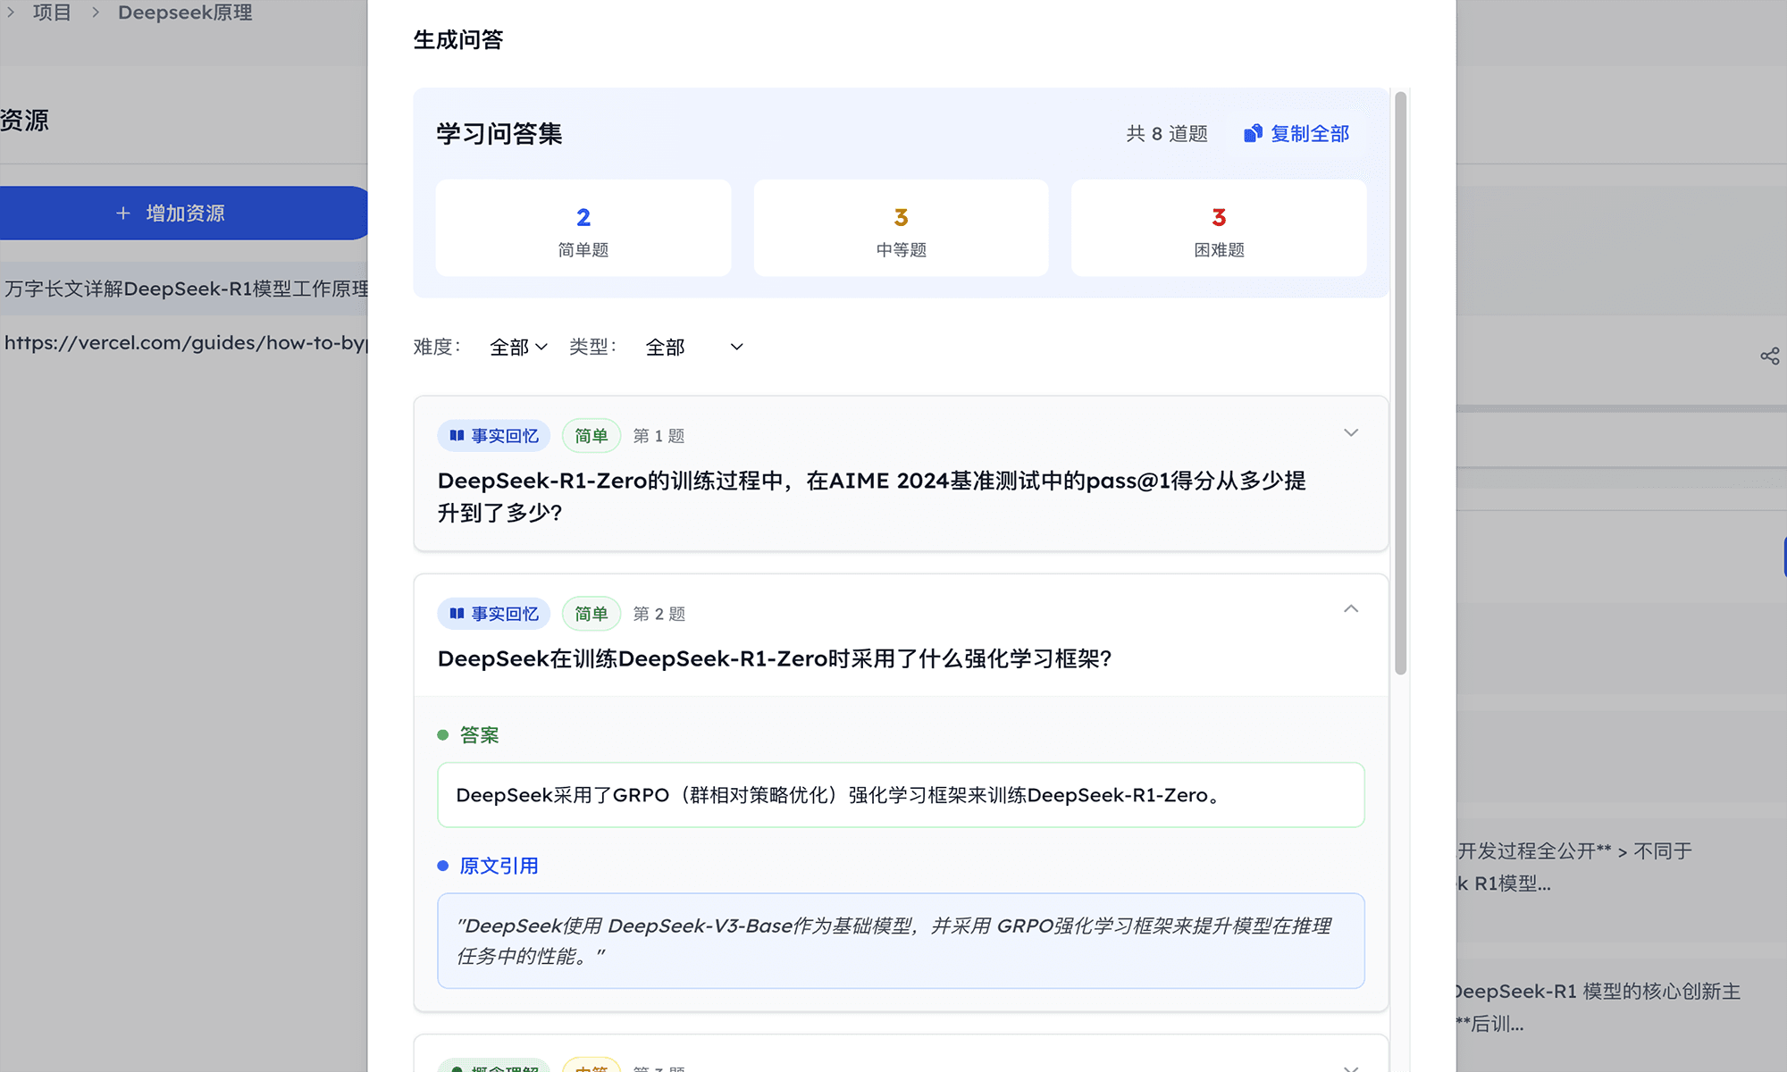Click the book icon in question 2's 事实回忆 tag

(x=457, y=614)
